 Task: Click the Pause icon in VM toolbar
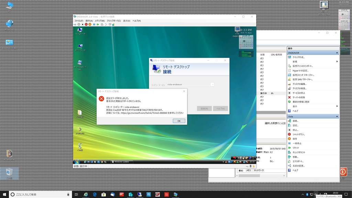tap(94, 24)
